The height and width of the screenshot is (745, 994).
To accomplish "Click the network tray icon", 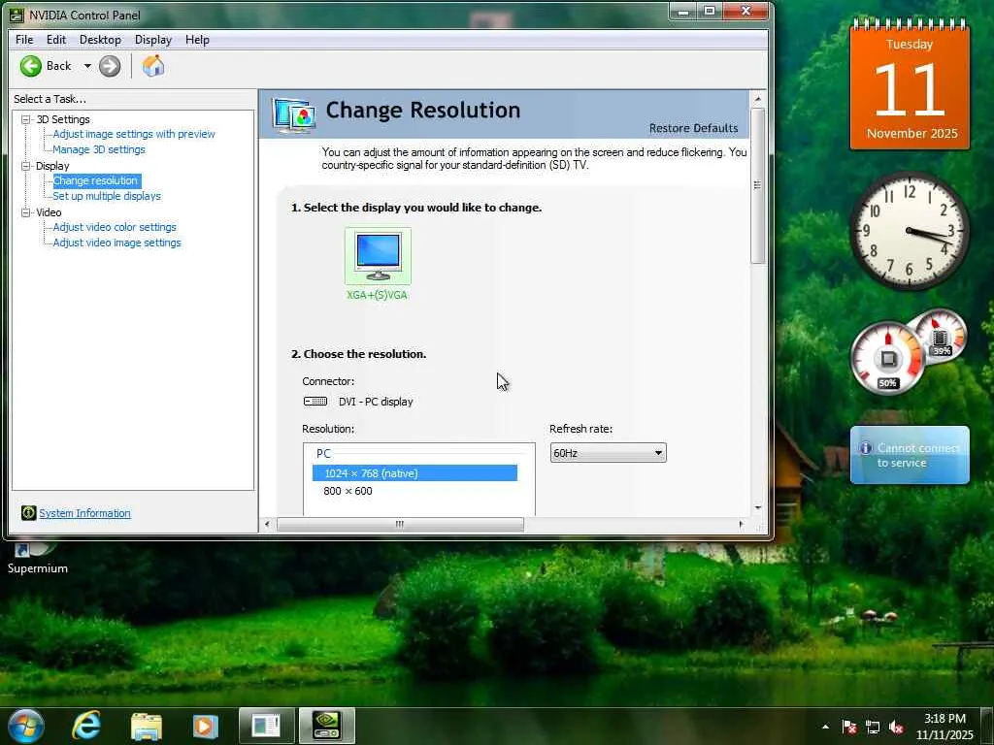I will click(x=873, y=728).
